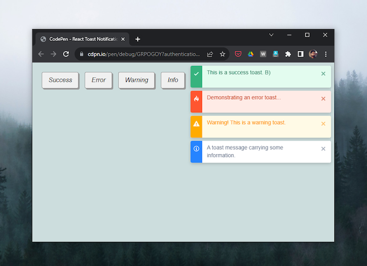Screen dimensions: 367x266
Task: Click the Success button
Action: coord(60,80)
